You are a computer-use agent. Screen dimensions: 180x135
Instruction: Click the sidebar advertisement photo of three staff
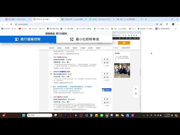[x=122, y=70]
